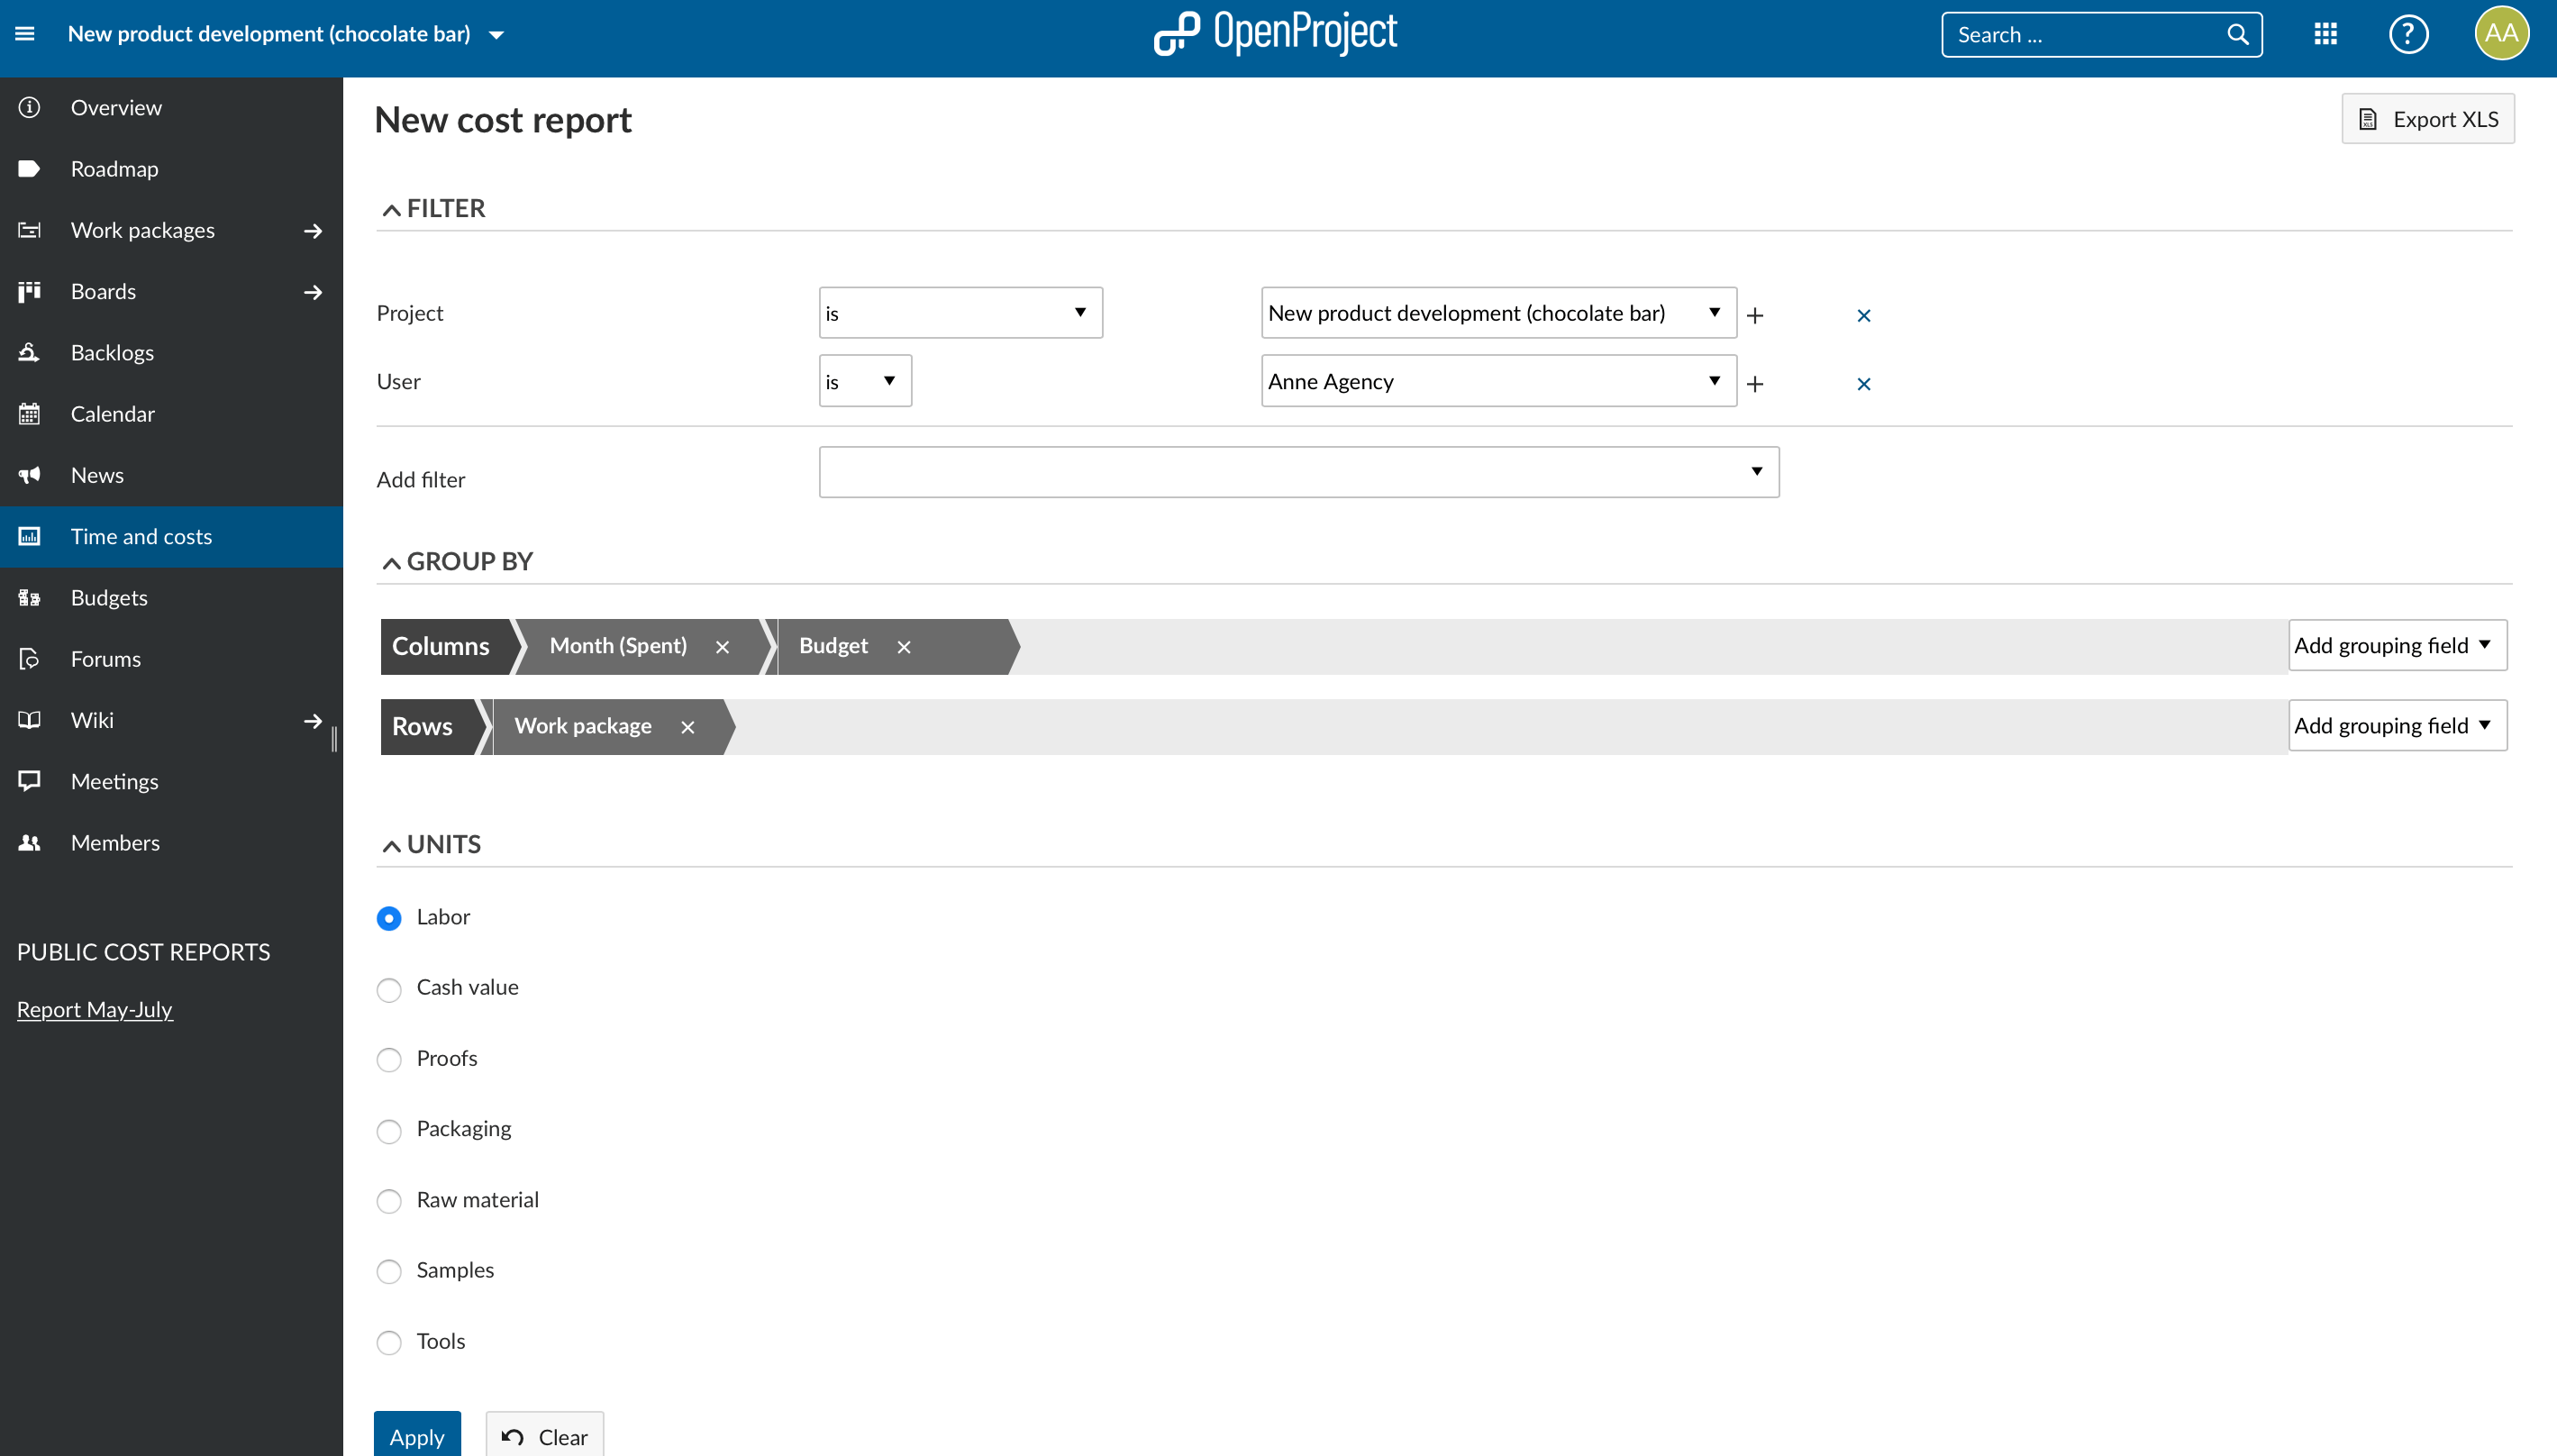Choose the Tools unit option
2557x1456 pixels.
389,1342
